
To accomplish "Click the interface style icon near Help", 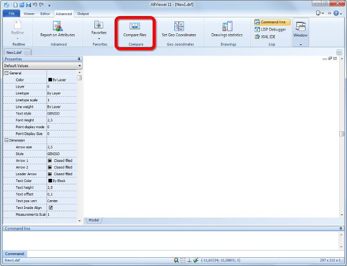I will click(319, 13).
